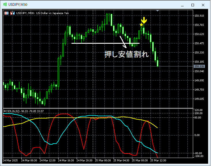Click the '25 Mar 08:30' time label
The width and height of the screenshot is (211, 166).
pyautogui.click(x=140, y=161)
